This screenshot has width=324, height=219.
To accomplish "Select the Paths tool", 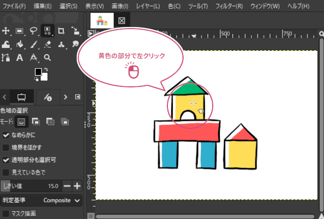I will click(6, 58).
